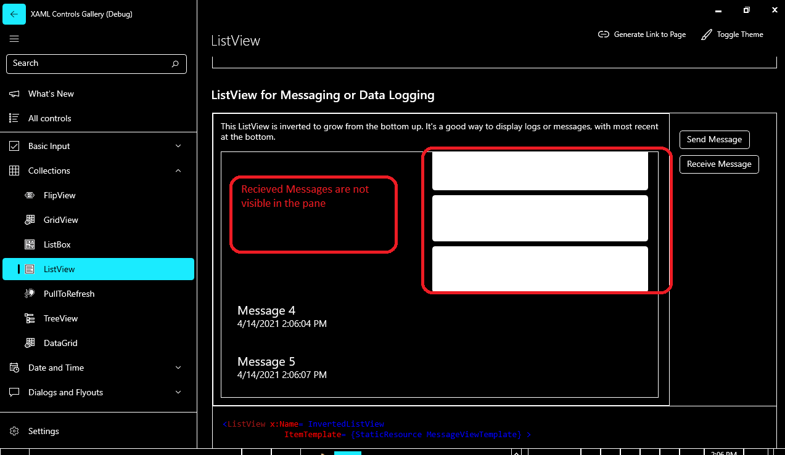This screenshot has width=785, height=455.
Task: Select the ListBox icon in sidebar
Action: [x=30, y=244]
